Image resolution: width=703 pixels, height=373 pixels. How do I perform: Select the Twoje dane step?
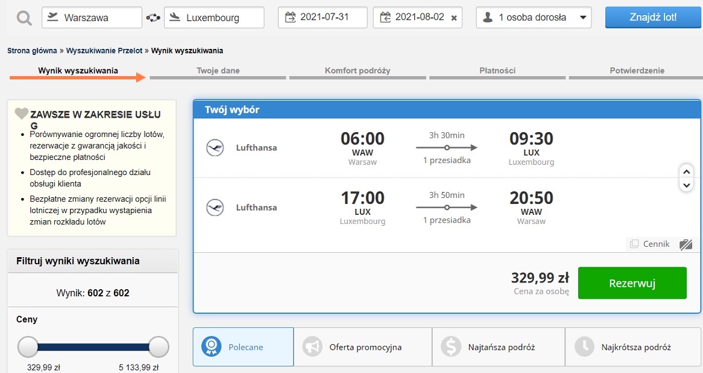click(x=218, y=72)
